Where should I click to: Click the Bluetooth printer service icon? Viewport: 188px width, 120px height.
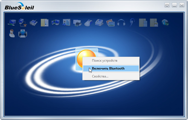point(77,23)
